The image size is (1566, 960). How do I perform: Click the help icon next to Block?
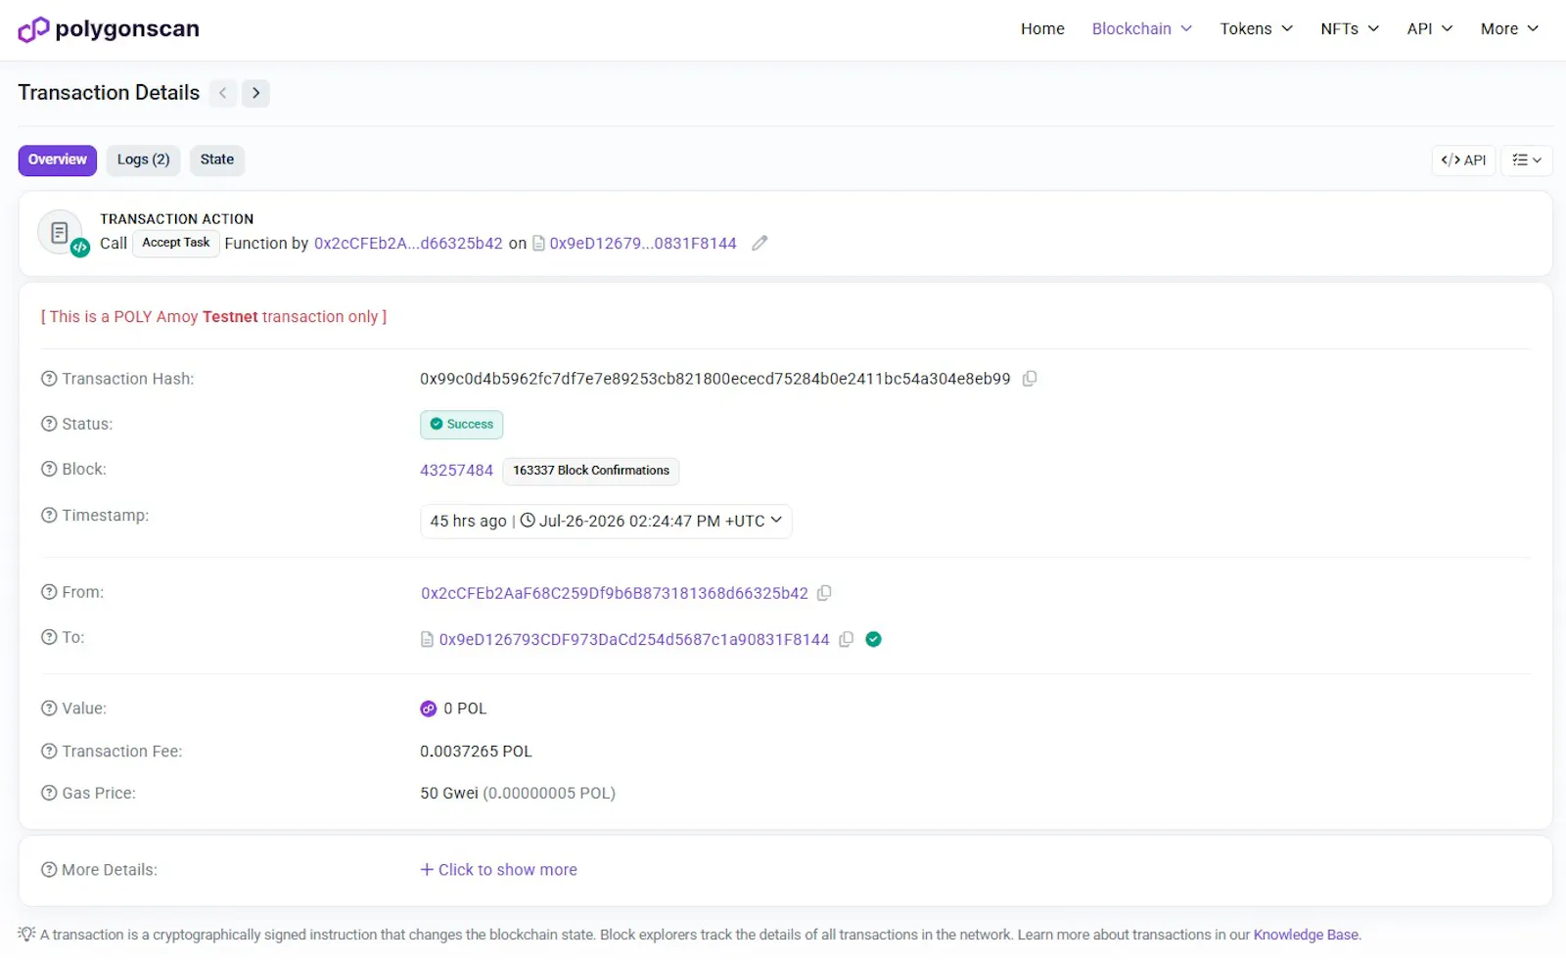click(x=49, y=469)
